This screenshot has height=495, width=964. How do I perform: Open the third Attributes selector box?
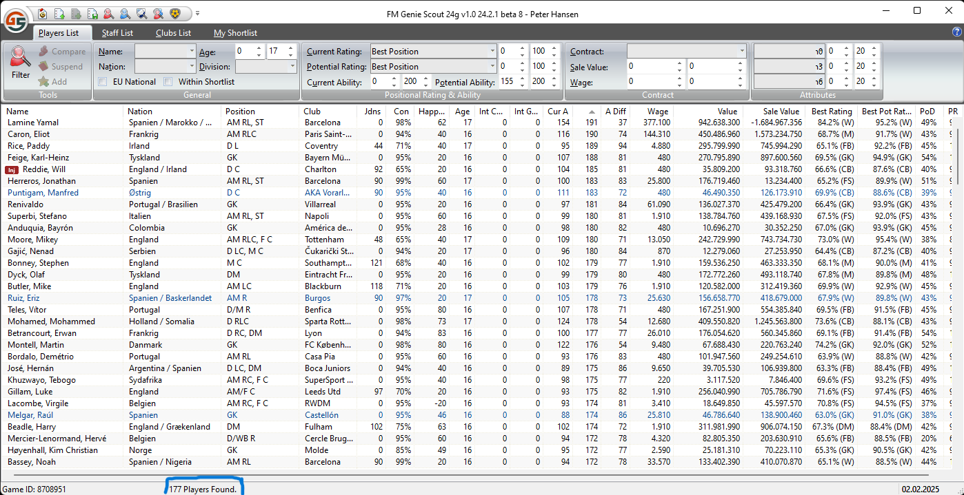790,82
